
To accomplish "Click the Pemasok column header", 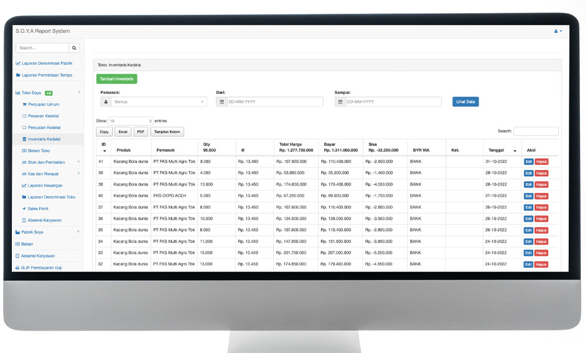I will pyautogui.click(x=166, y=150).
